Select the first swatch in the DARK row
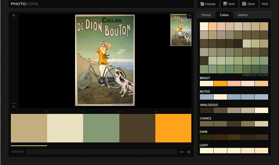Screen dimensions: 279x165 [x=206, y=137]
